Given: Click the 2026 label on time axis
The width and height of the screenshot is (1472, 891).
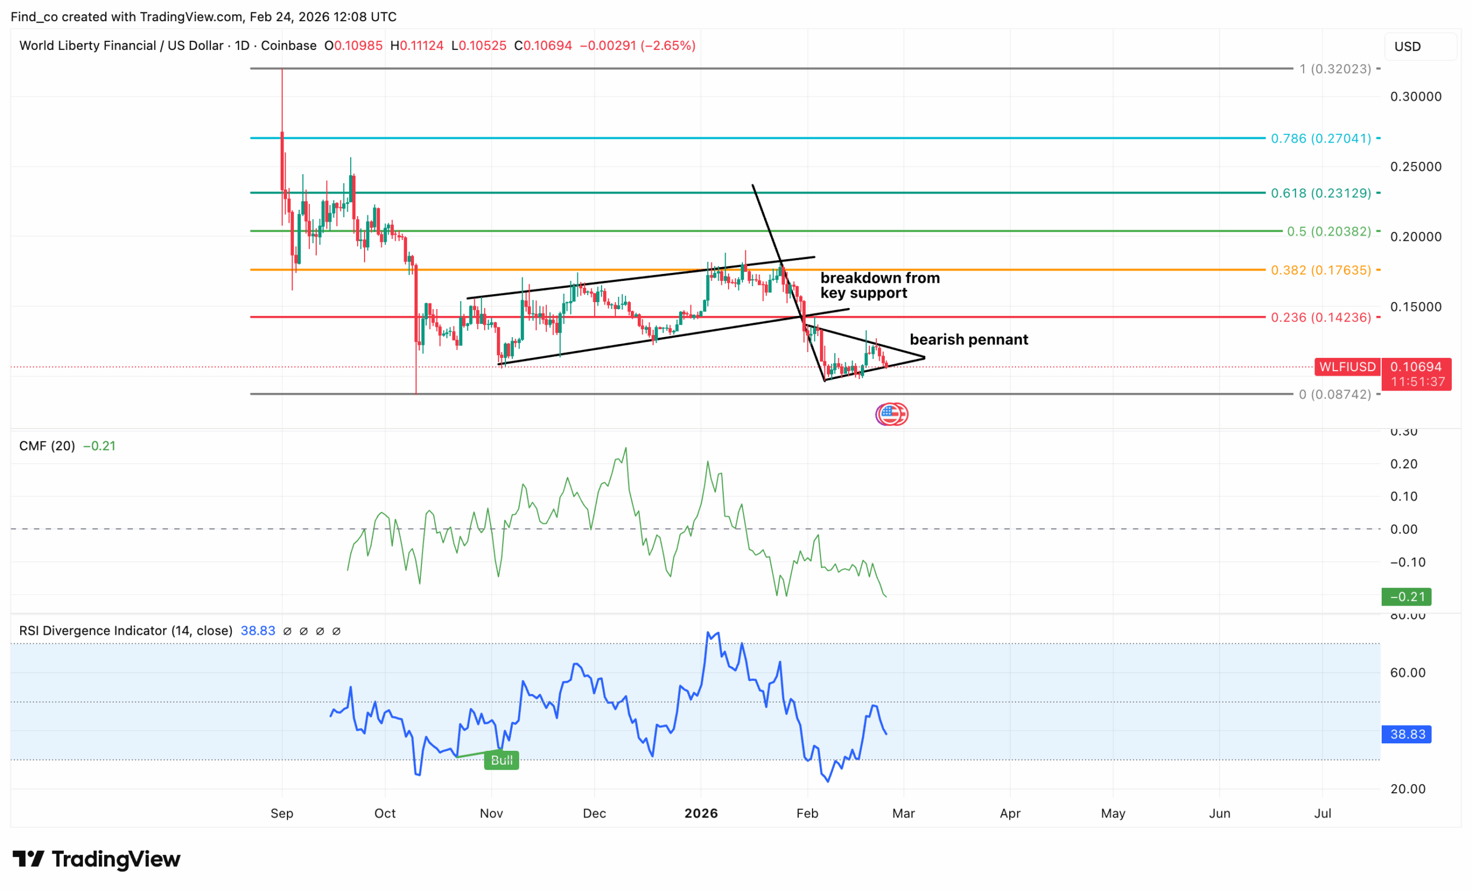Looking at the screenshot, I should 701,813.
